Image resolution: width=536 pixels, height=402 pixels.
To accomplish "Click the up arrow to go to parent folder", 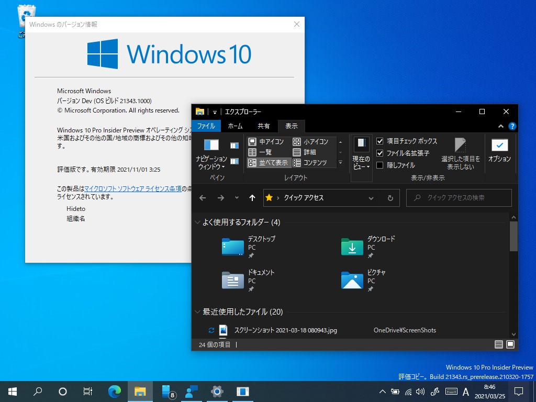I will tap(252, 198).
